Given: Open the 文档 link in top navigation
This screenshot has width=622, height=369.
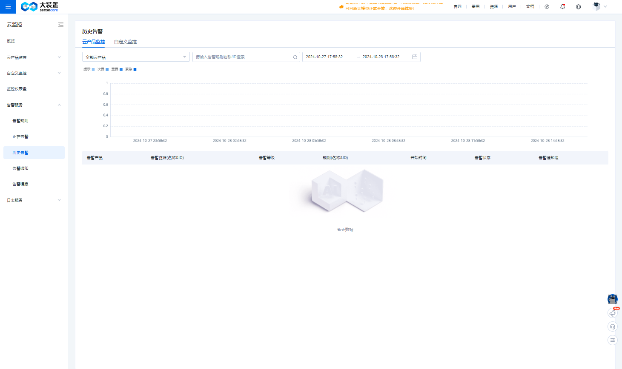Looking at the screenshot, I should pyautogui.click(x=530, y=7).
